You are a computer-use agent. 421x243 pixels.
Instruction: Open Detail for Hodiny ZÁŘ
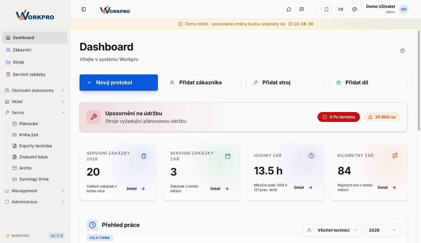click(x=303, y=188)
